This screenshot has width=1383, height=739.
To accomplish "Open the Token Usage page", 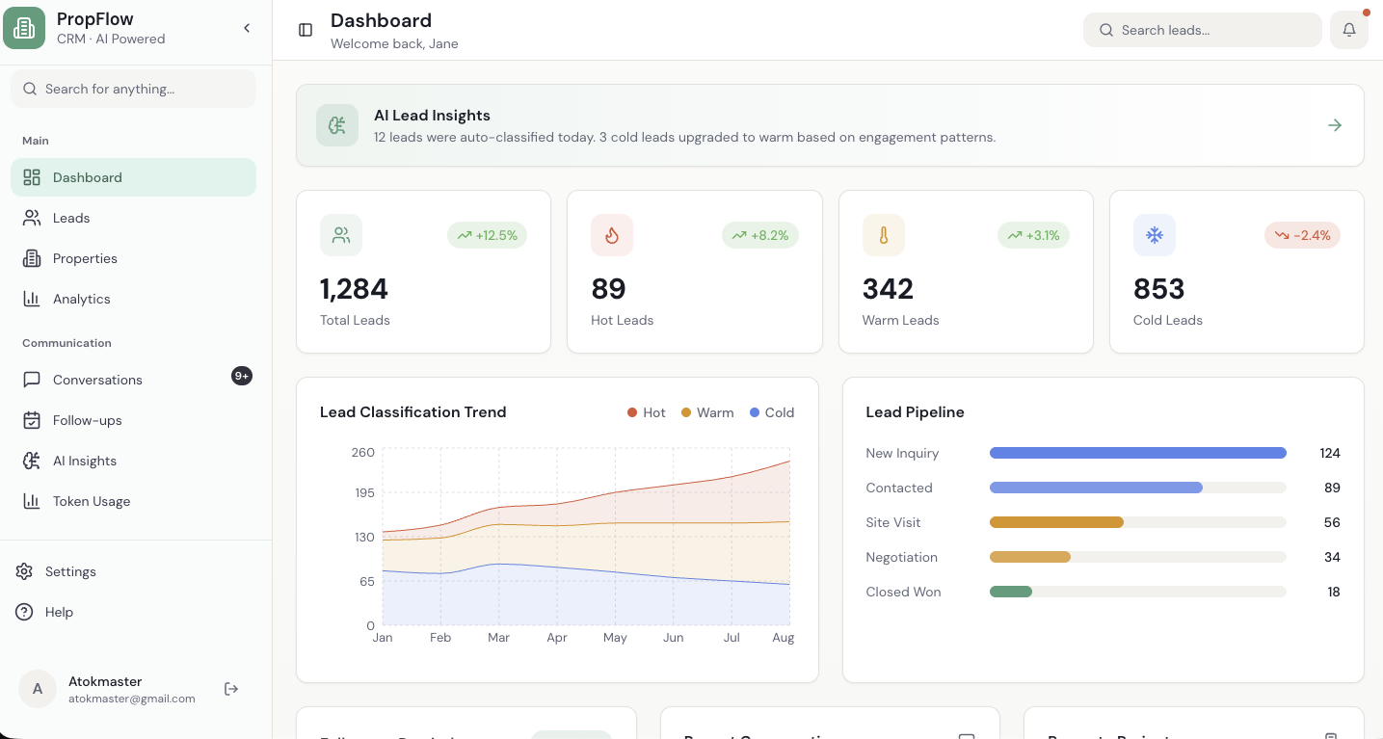I will (133, 501).
